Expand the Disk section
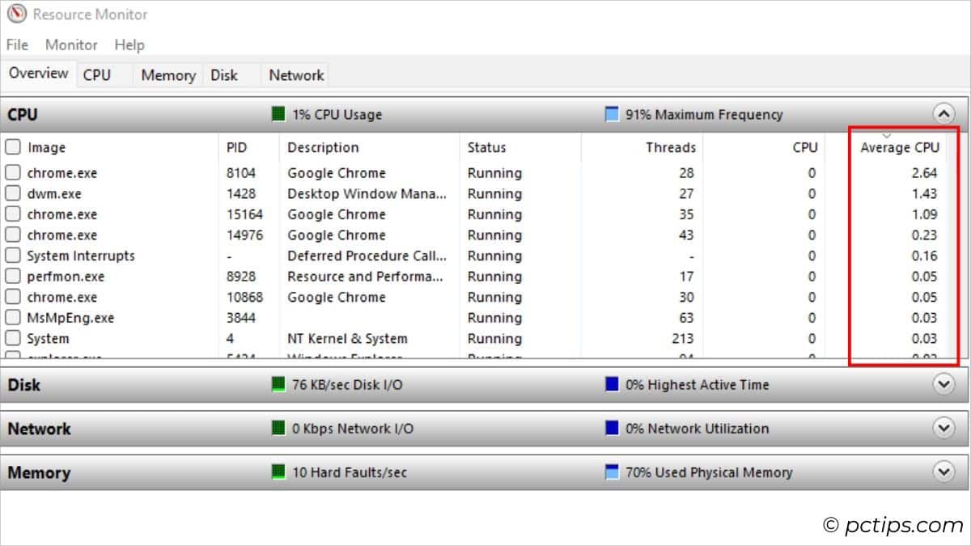Viewport: 971px width, 546px height. (x=943, y=384)
